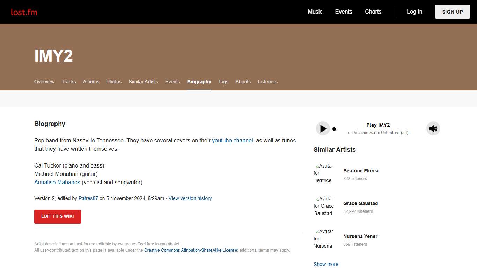Click the last.fm logo

pyautogui.click(x=24, y=12)
